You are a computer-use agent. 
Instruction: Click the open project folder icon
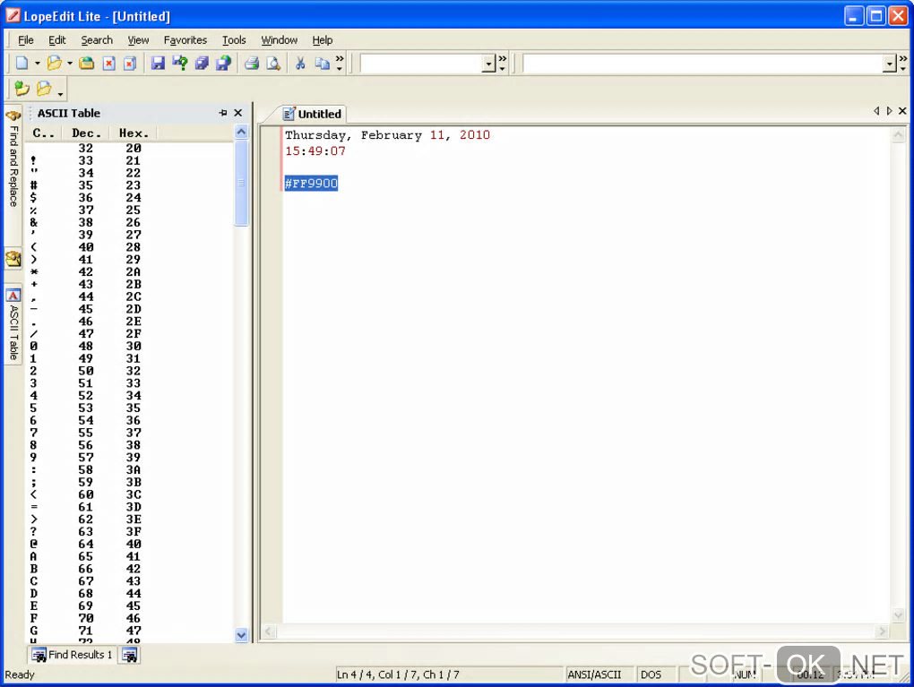point(44,89)
